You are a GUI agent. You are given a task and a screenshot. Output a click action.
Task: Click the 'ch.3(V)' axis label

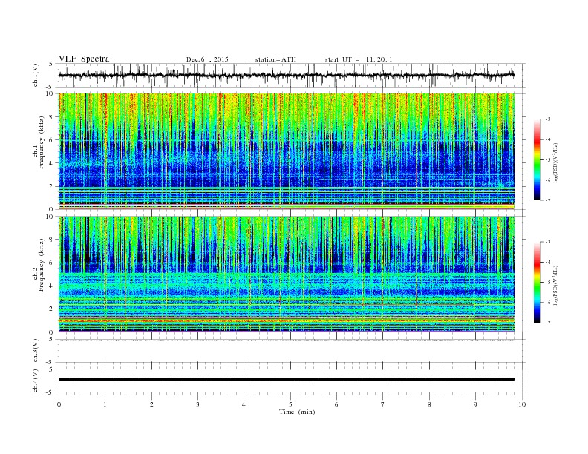(36, 351)
